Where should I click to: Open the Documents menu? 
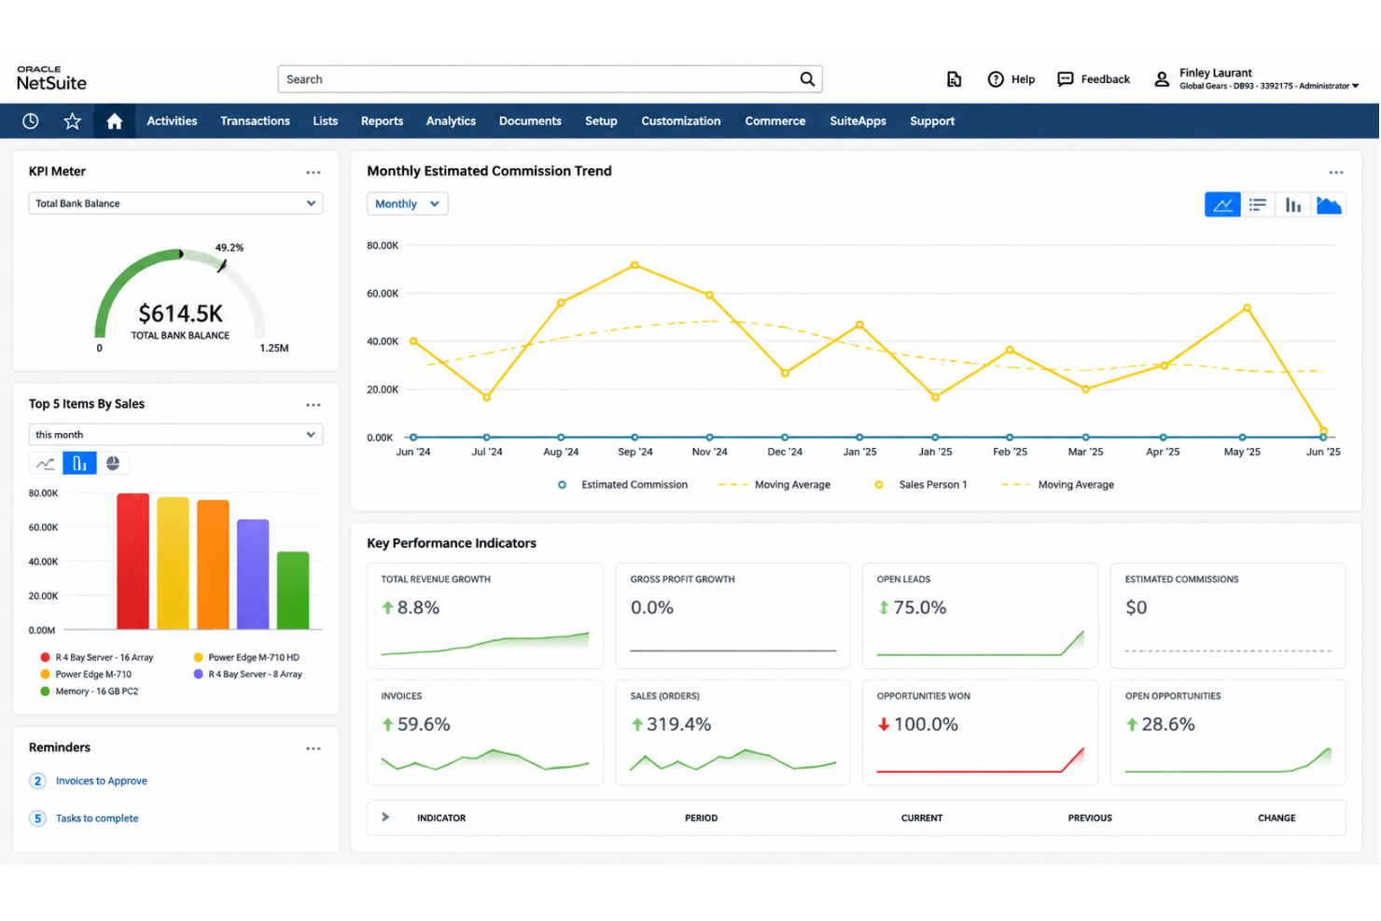click(530, 121)
